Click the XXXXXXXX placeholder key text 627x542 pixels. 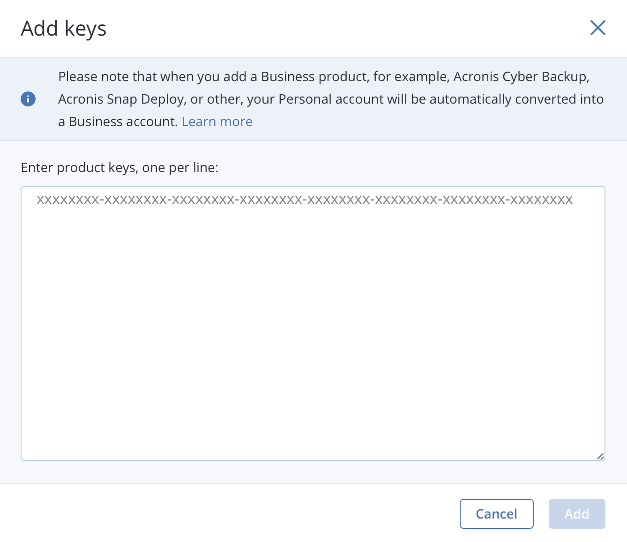[x=305, y=200]
